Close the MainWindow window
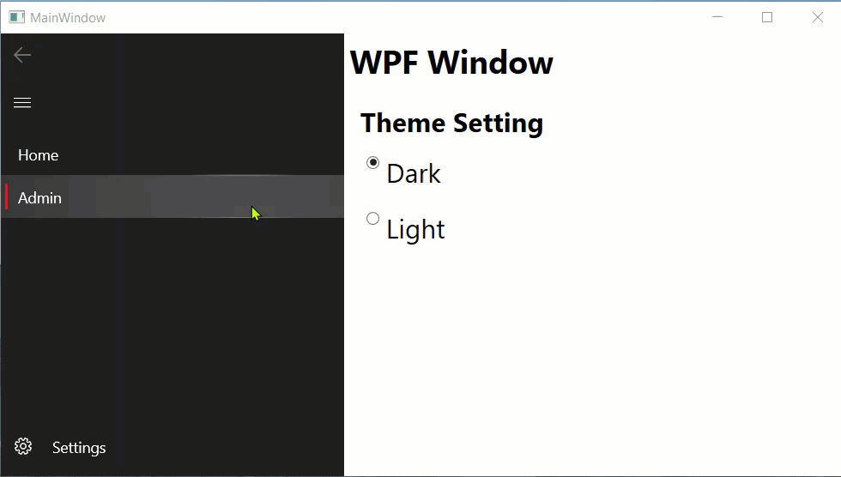The image size is (841, 477). (x=817, y=17)
